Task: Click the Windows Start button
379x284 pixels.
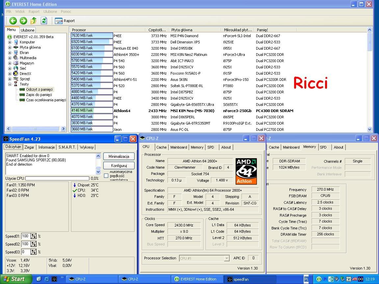Action: (16, 279)
